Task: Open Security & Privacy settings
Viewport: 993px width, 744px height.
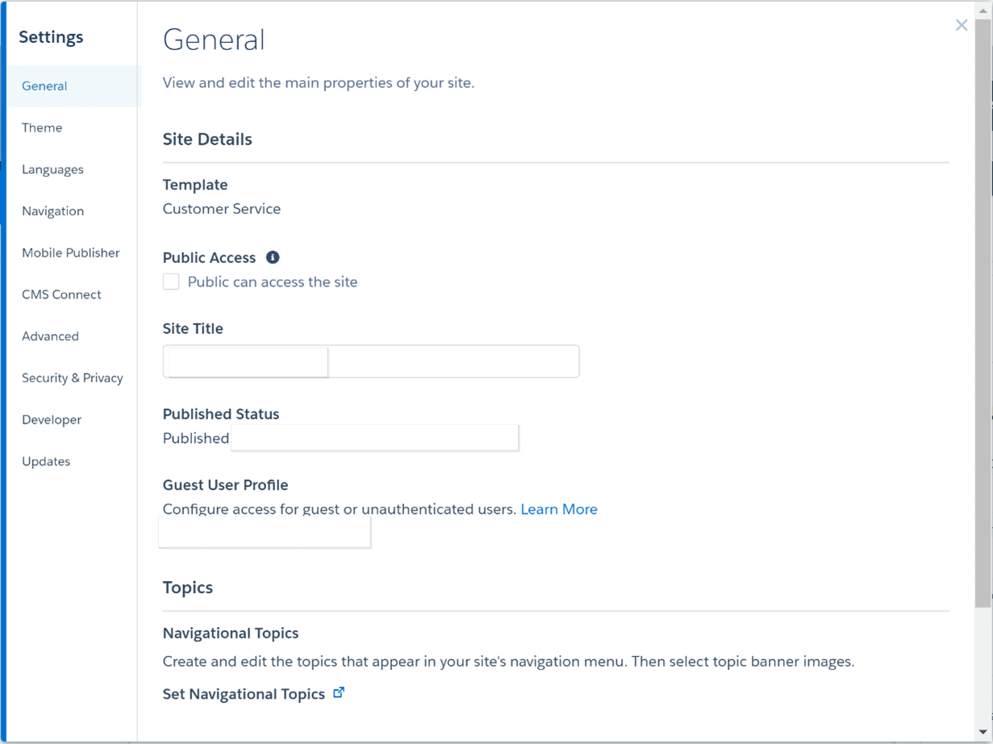Action: point(73,378)
